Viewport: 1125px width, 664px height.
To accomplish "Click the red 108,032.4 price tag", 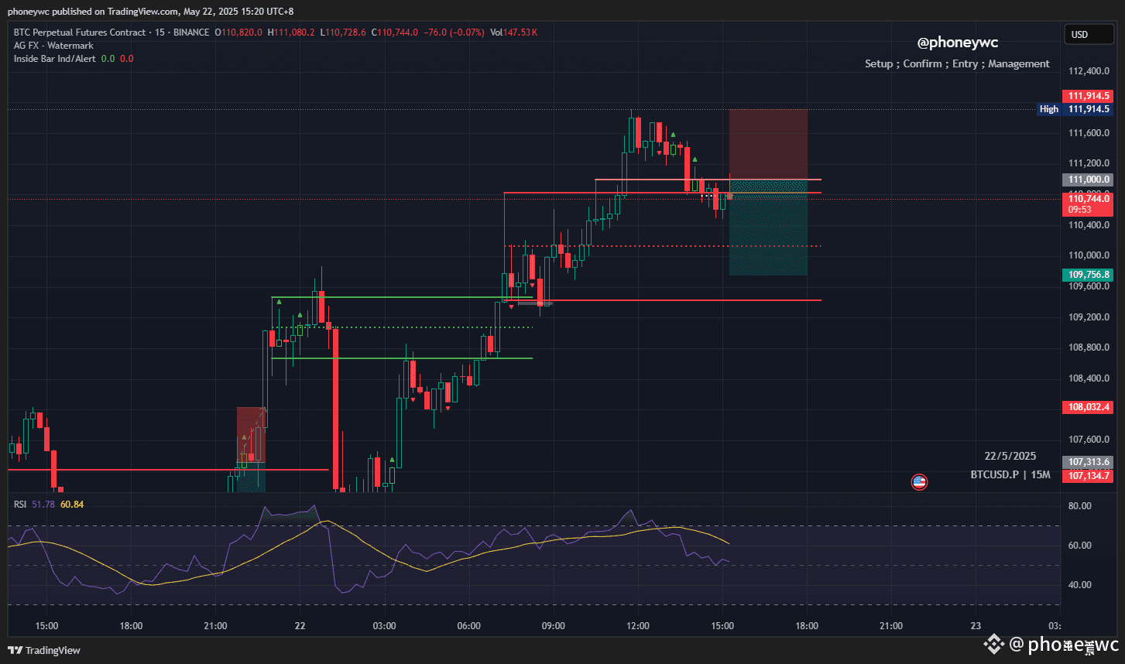I will click(1089, 407).
